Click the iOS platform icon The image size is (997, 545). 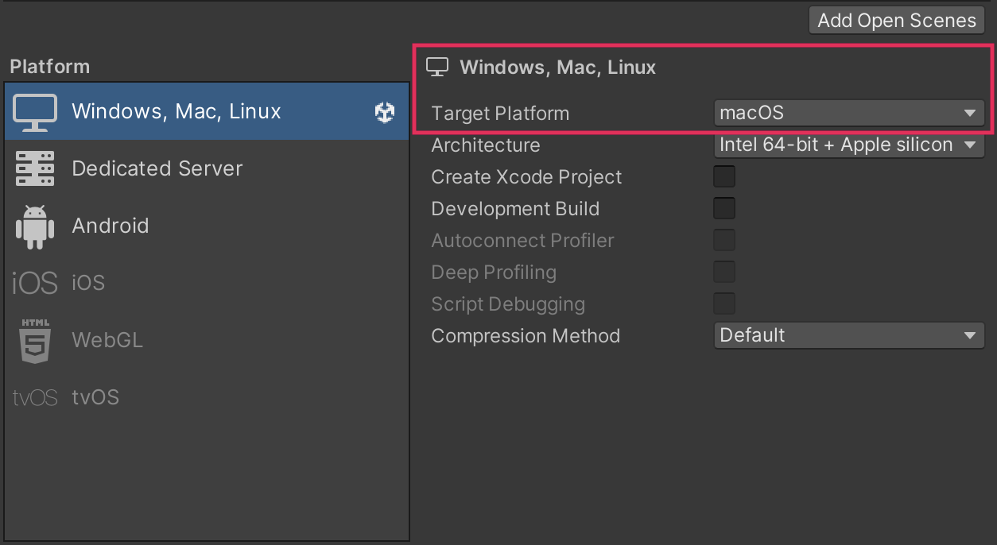tap(35, 283)
